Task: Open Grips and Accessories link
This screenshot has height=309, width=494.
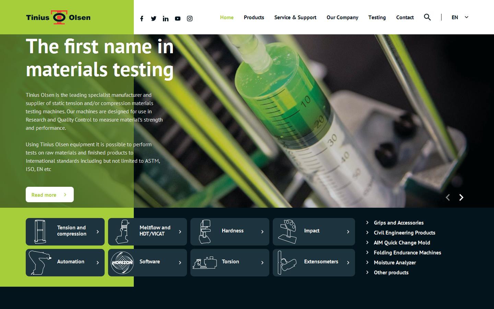Action: tap(399, 223)
